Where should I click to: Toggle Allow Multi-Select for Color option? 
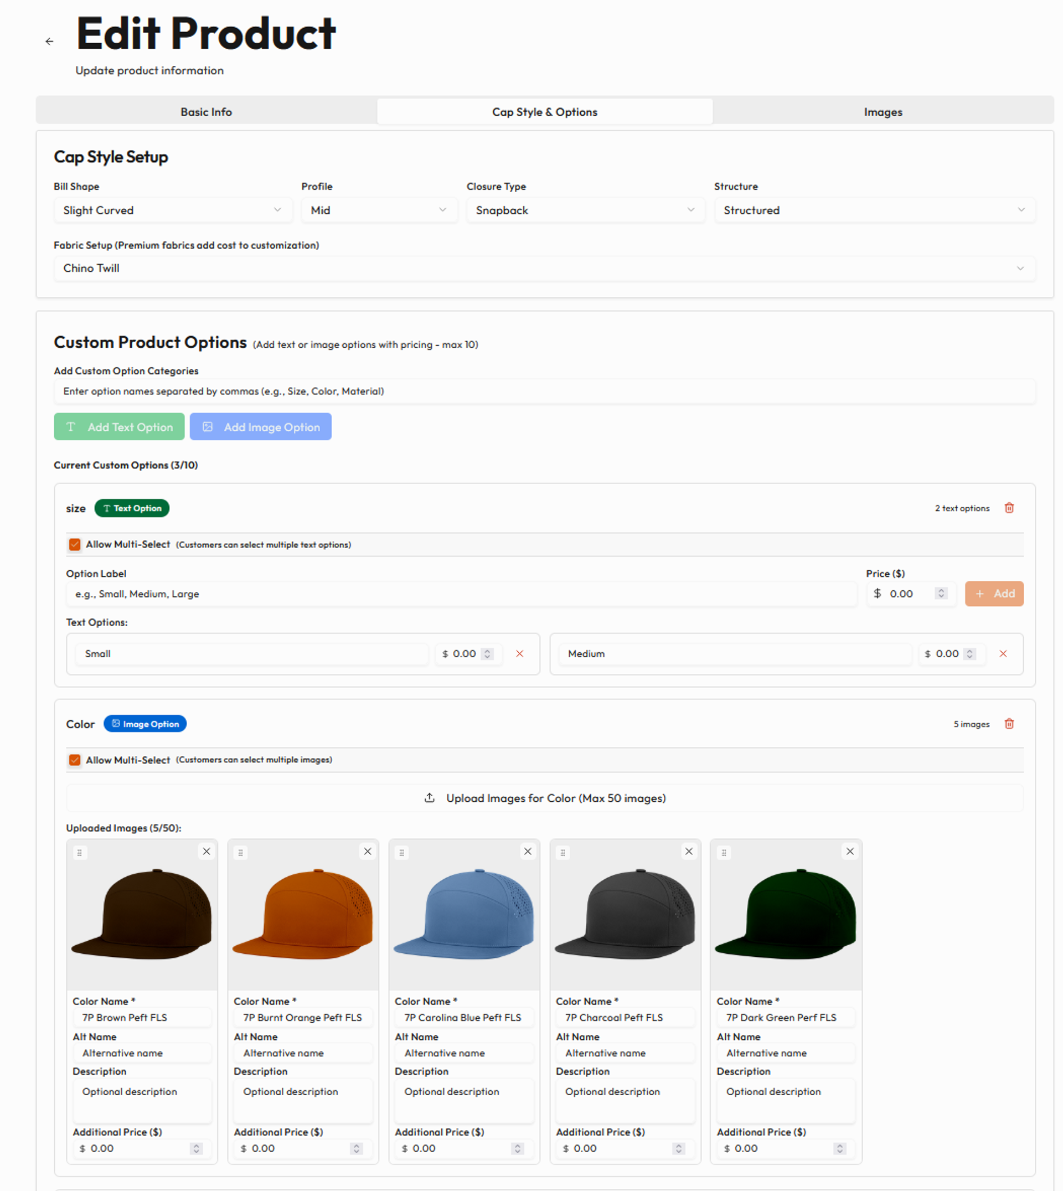[x=75, y=760]
